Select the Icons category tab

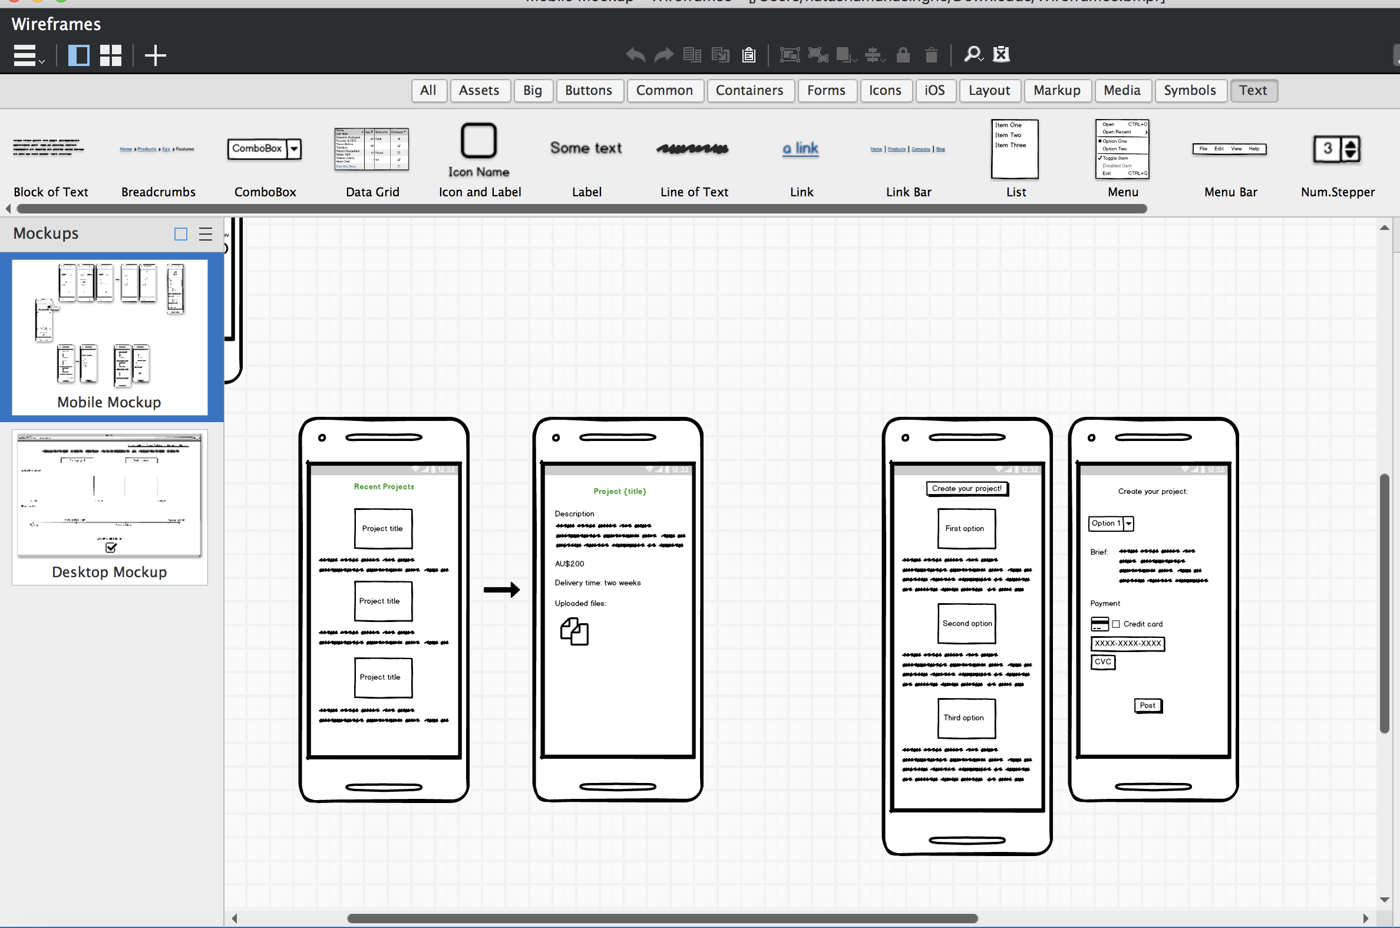[884, 91]
